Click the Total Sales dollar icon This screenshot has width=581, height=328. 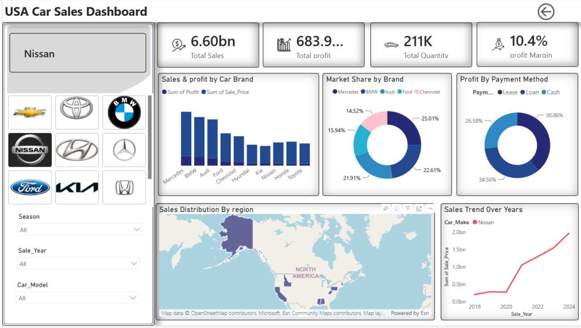click(179, 45)
